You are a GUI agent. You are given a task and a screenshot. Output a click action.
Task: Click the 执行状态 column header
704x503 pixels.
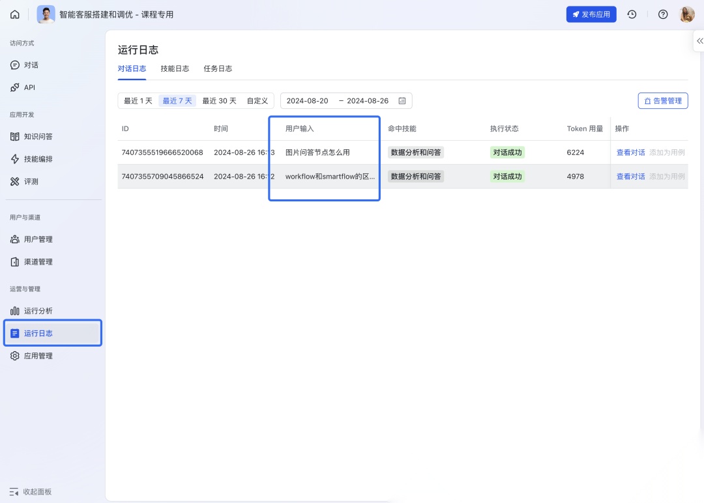coord(504,129)
